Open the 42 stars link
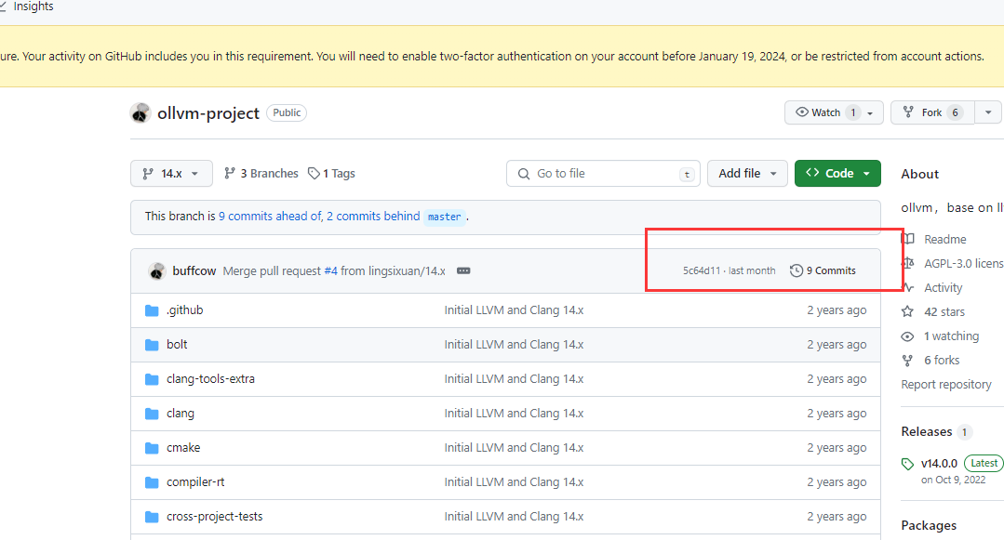The height and width of the screenshot is (540, 1004). [x=944, y=312]
